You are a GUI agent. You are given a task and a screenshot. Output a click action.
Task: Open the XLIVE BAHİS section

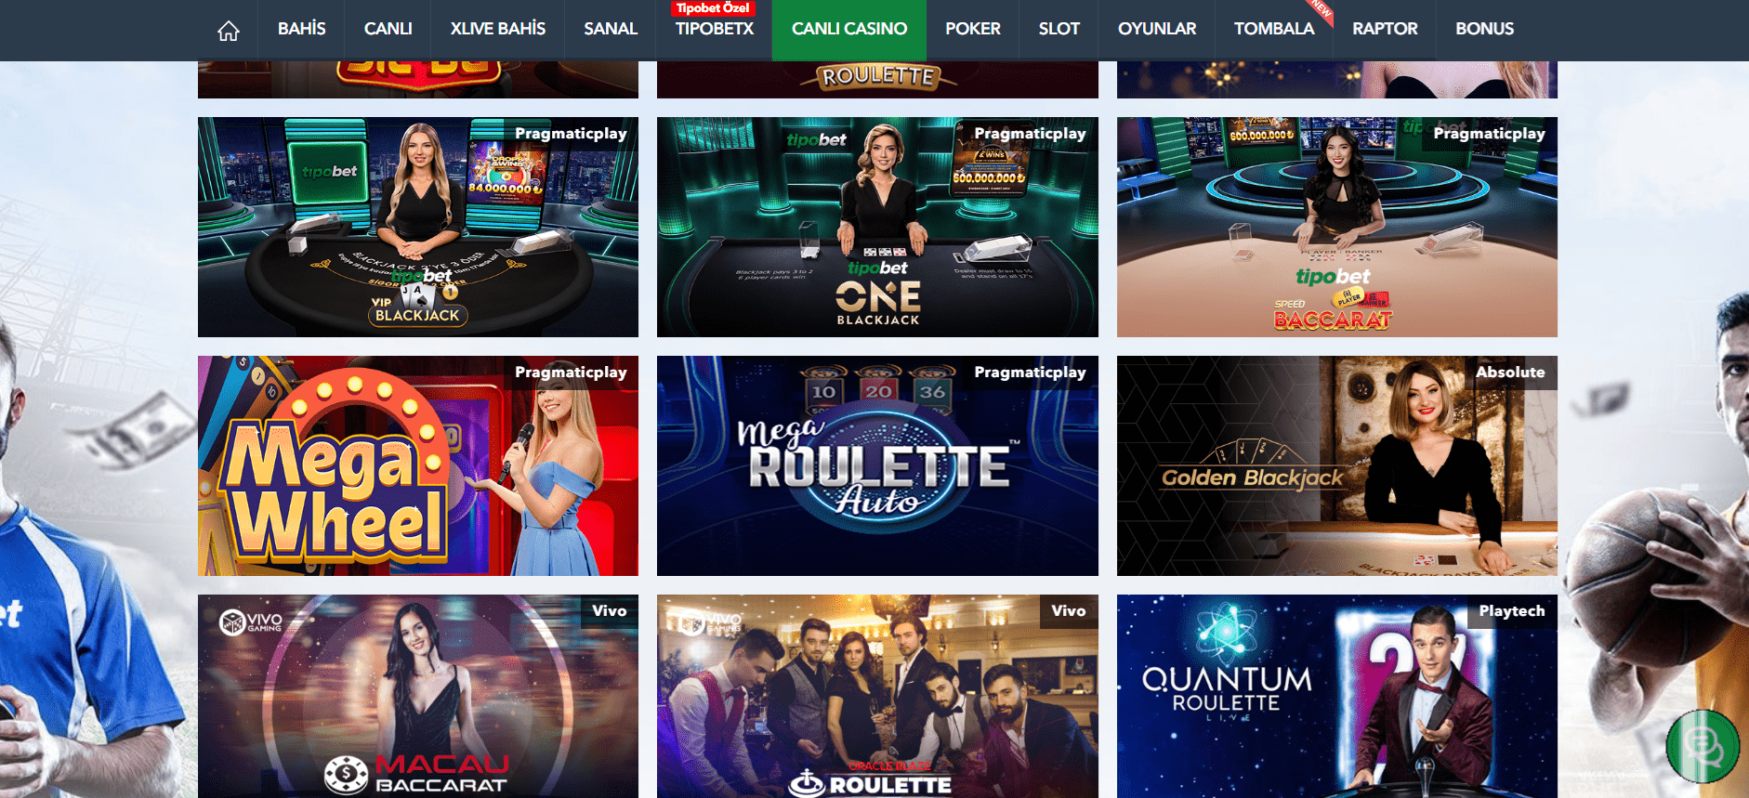coord(498,29)
